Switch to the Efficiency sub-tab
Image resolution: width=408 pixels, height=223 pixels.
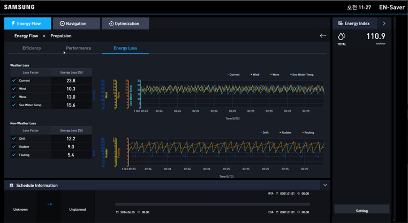click(32, 48)
